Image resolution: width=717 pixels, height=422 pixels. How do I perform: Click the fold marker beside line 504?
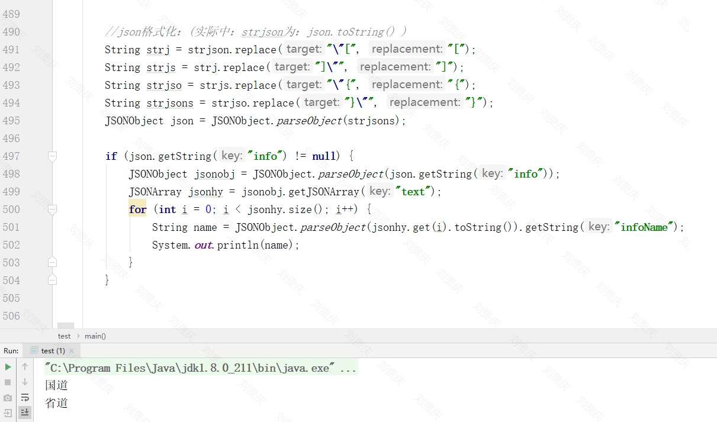(52, 280)
